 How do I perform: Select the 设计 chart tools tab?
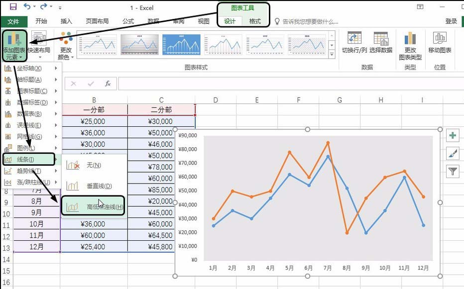click(230, 21)
